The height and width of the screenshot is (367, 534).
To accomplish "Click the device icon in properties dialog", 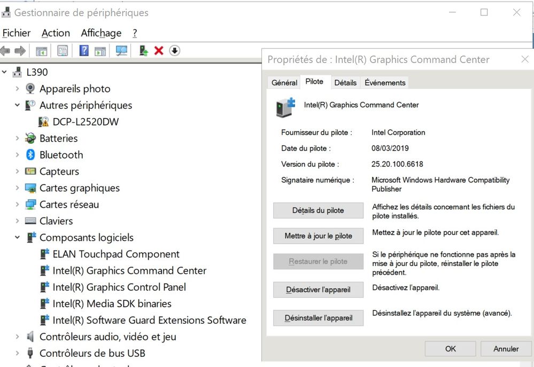I will (285, 107).
